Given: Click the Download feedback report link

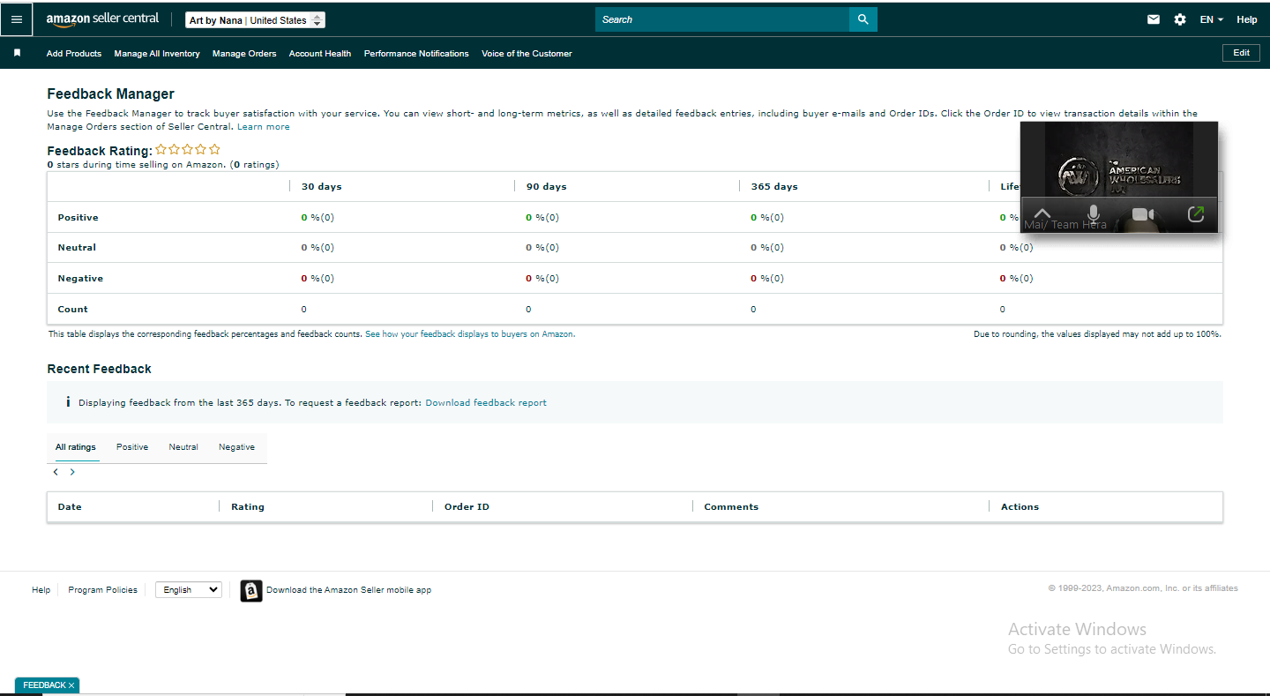Looking at the screenshot, I should pyautogui.click(x=486, y=403).
